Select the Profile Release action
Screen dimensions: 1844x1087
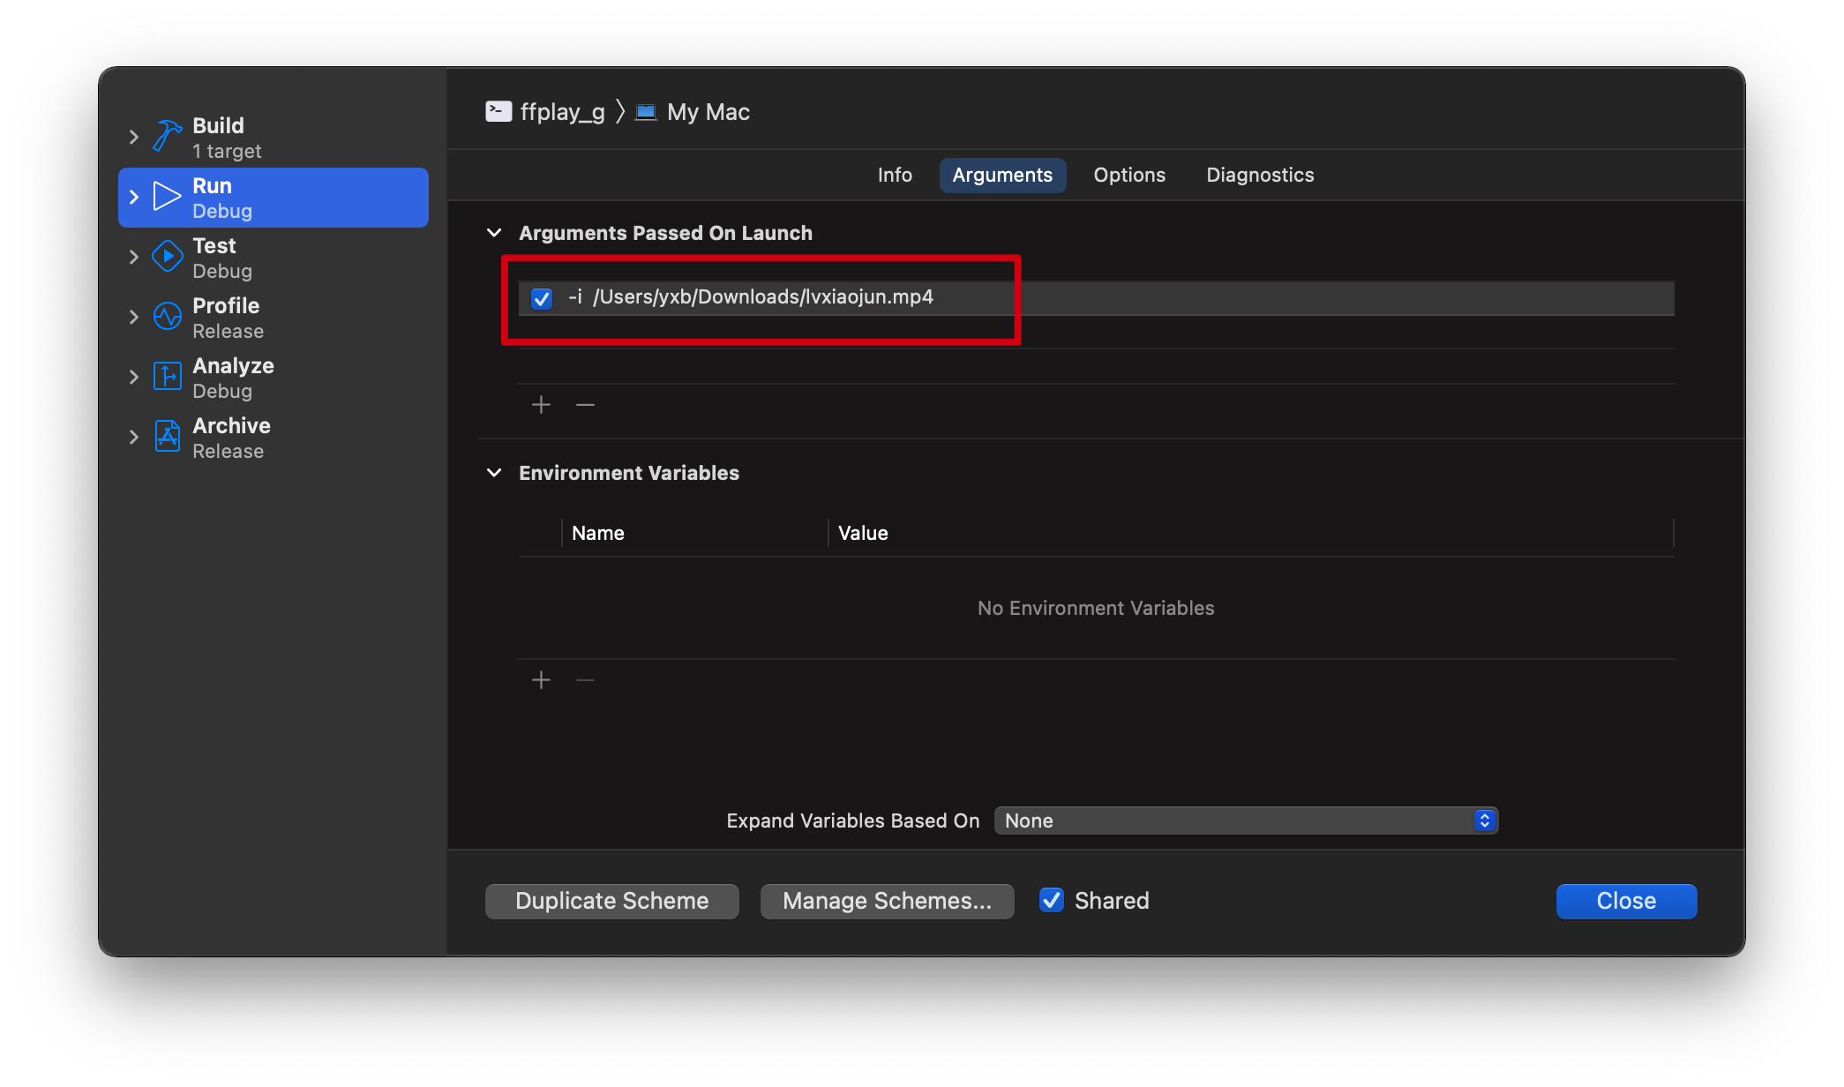[x=274, y=318]
